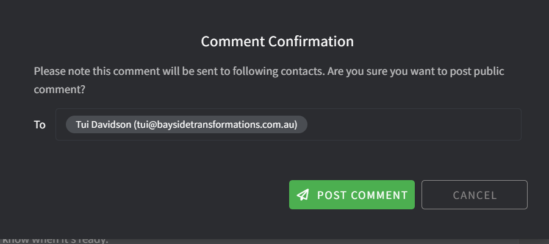Click the name "Tui Davidson" in the chip
Viewport: 549px width, 244px height.
104,125
